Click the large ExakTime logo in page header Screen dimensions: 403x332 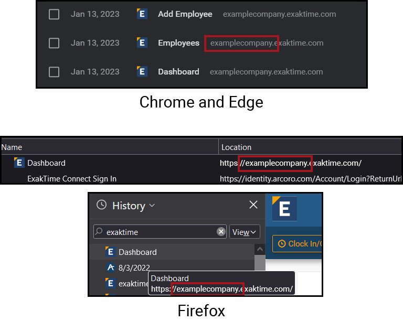(x=284, y=209)
